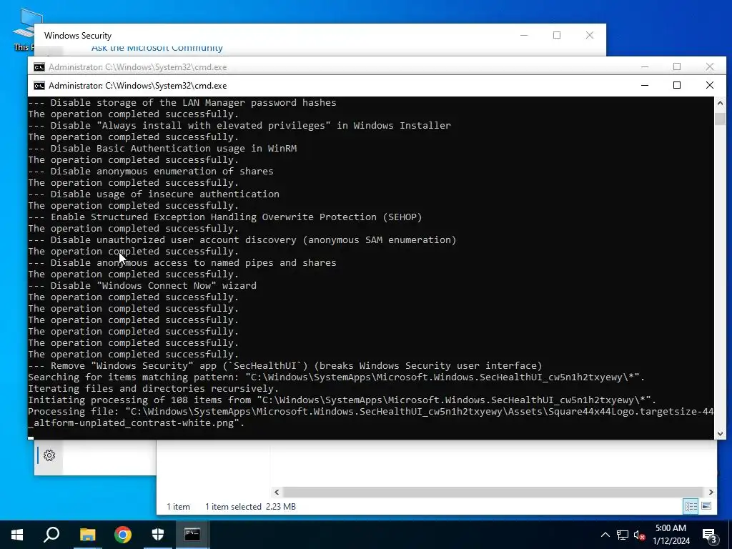Open Action Center notifications icon
This screenshot has width=732, height=549.
pyautogui.click(x=710, y=535)
